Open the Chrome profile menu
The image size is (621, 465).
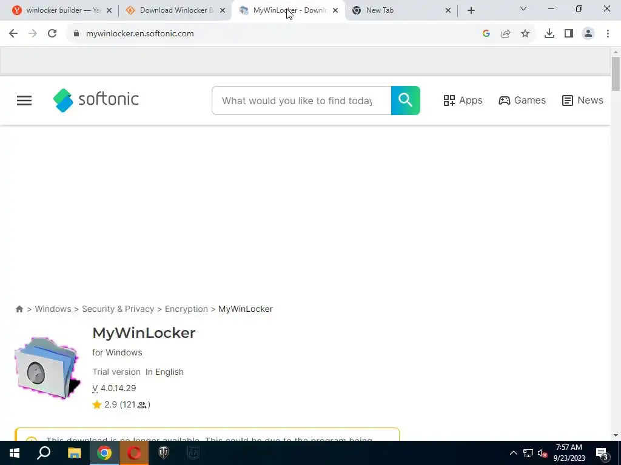(x=588, y=34)
